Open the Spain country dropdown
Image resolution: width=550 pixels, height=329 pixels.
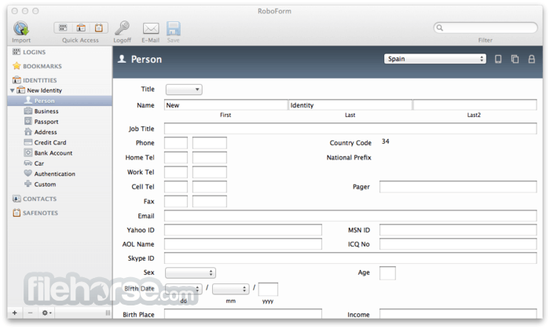pyautogui.click(x=435, y=59)
